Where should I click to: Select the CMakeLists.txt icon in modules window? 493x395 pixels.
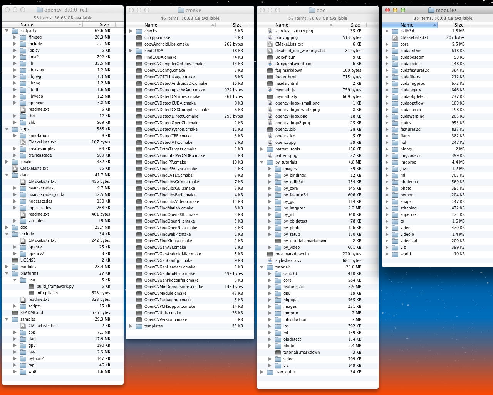click(x=395, y=38)
